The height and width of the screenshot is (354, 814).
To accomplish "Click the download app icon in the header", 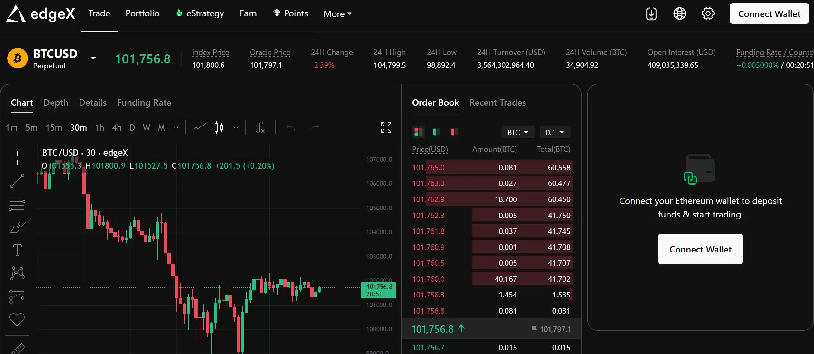I will click(651, 13).
